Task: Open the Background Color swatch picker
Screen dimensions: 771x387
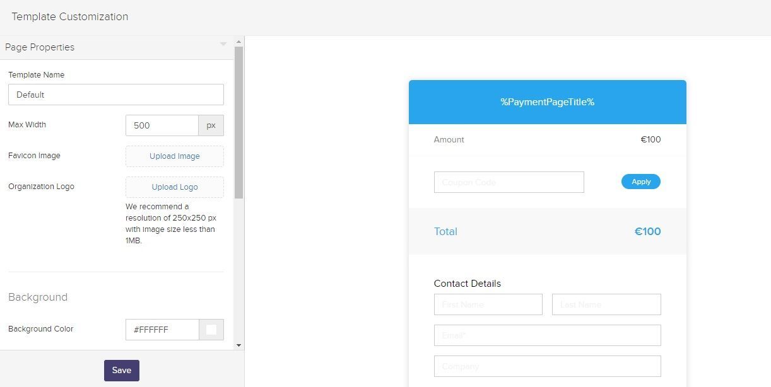Action: 211,329
